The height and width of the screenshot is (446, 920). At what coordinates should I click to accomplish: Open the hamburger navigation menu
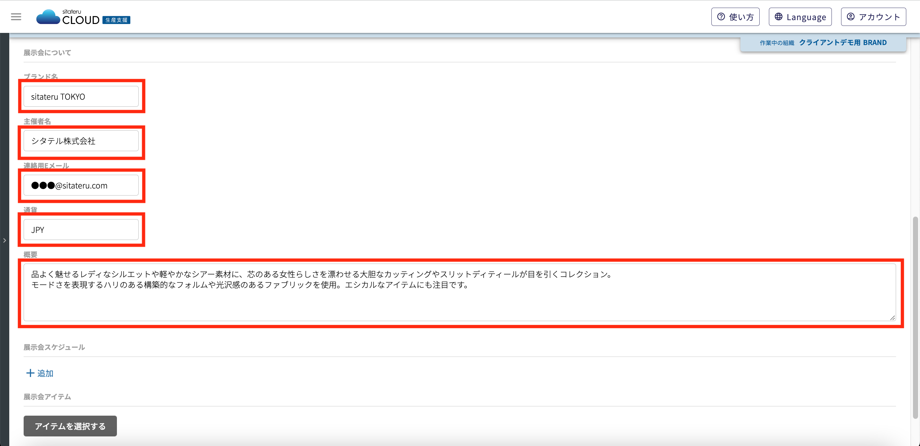pos(16,17)
